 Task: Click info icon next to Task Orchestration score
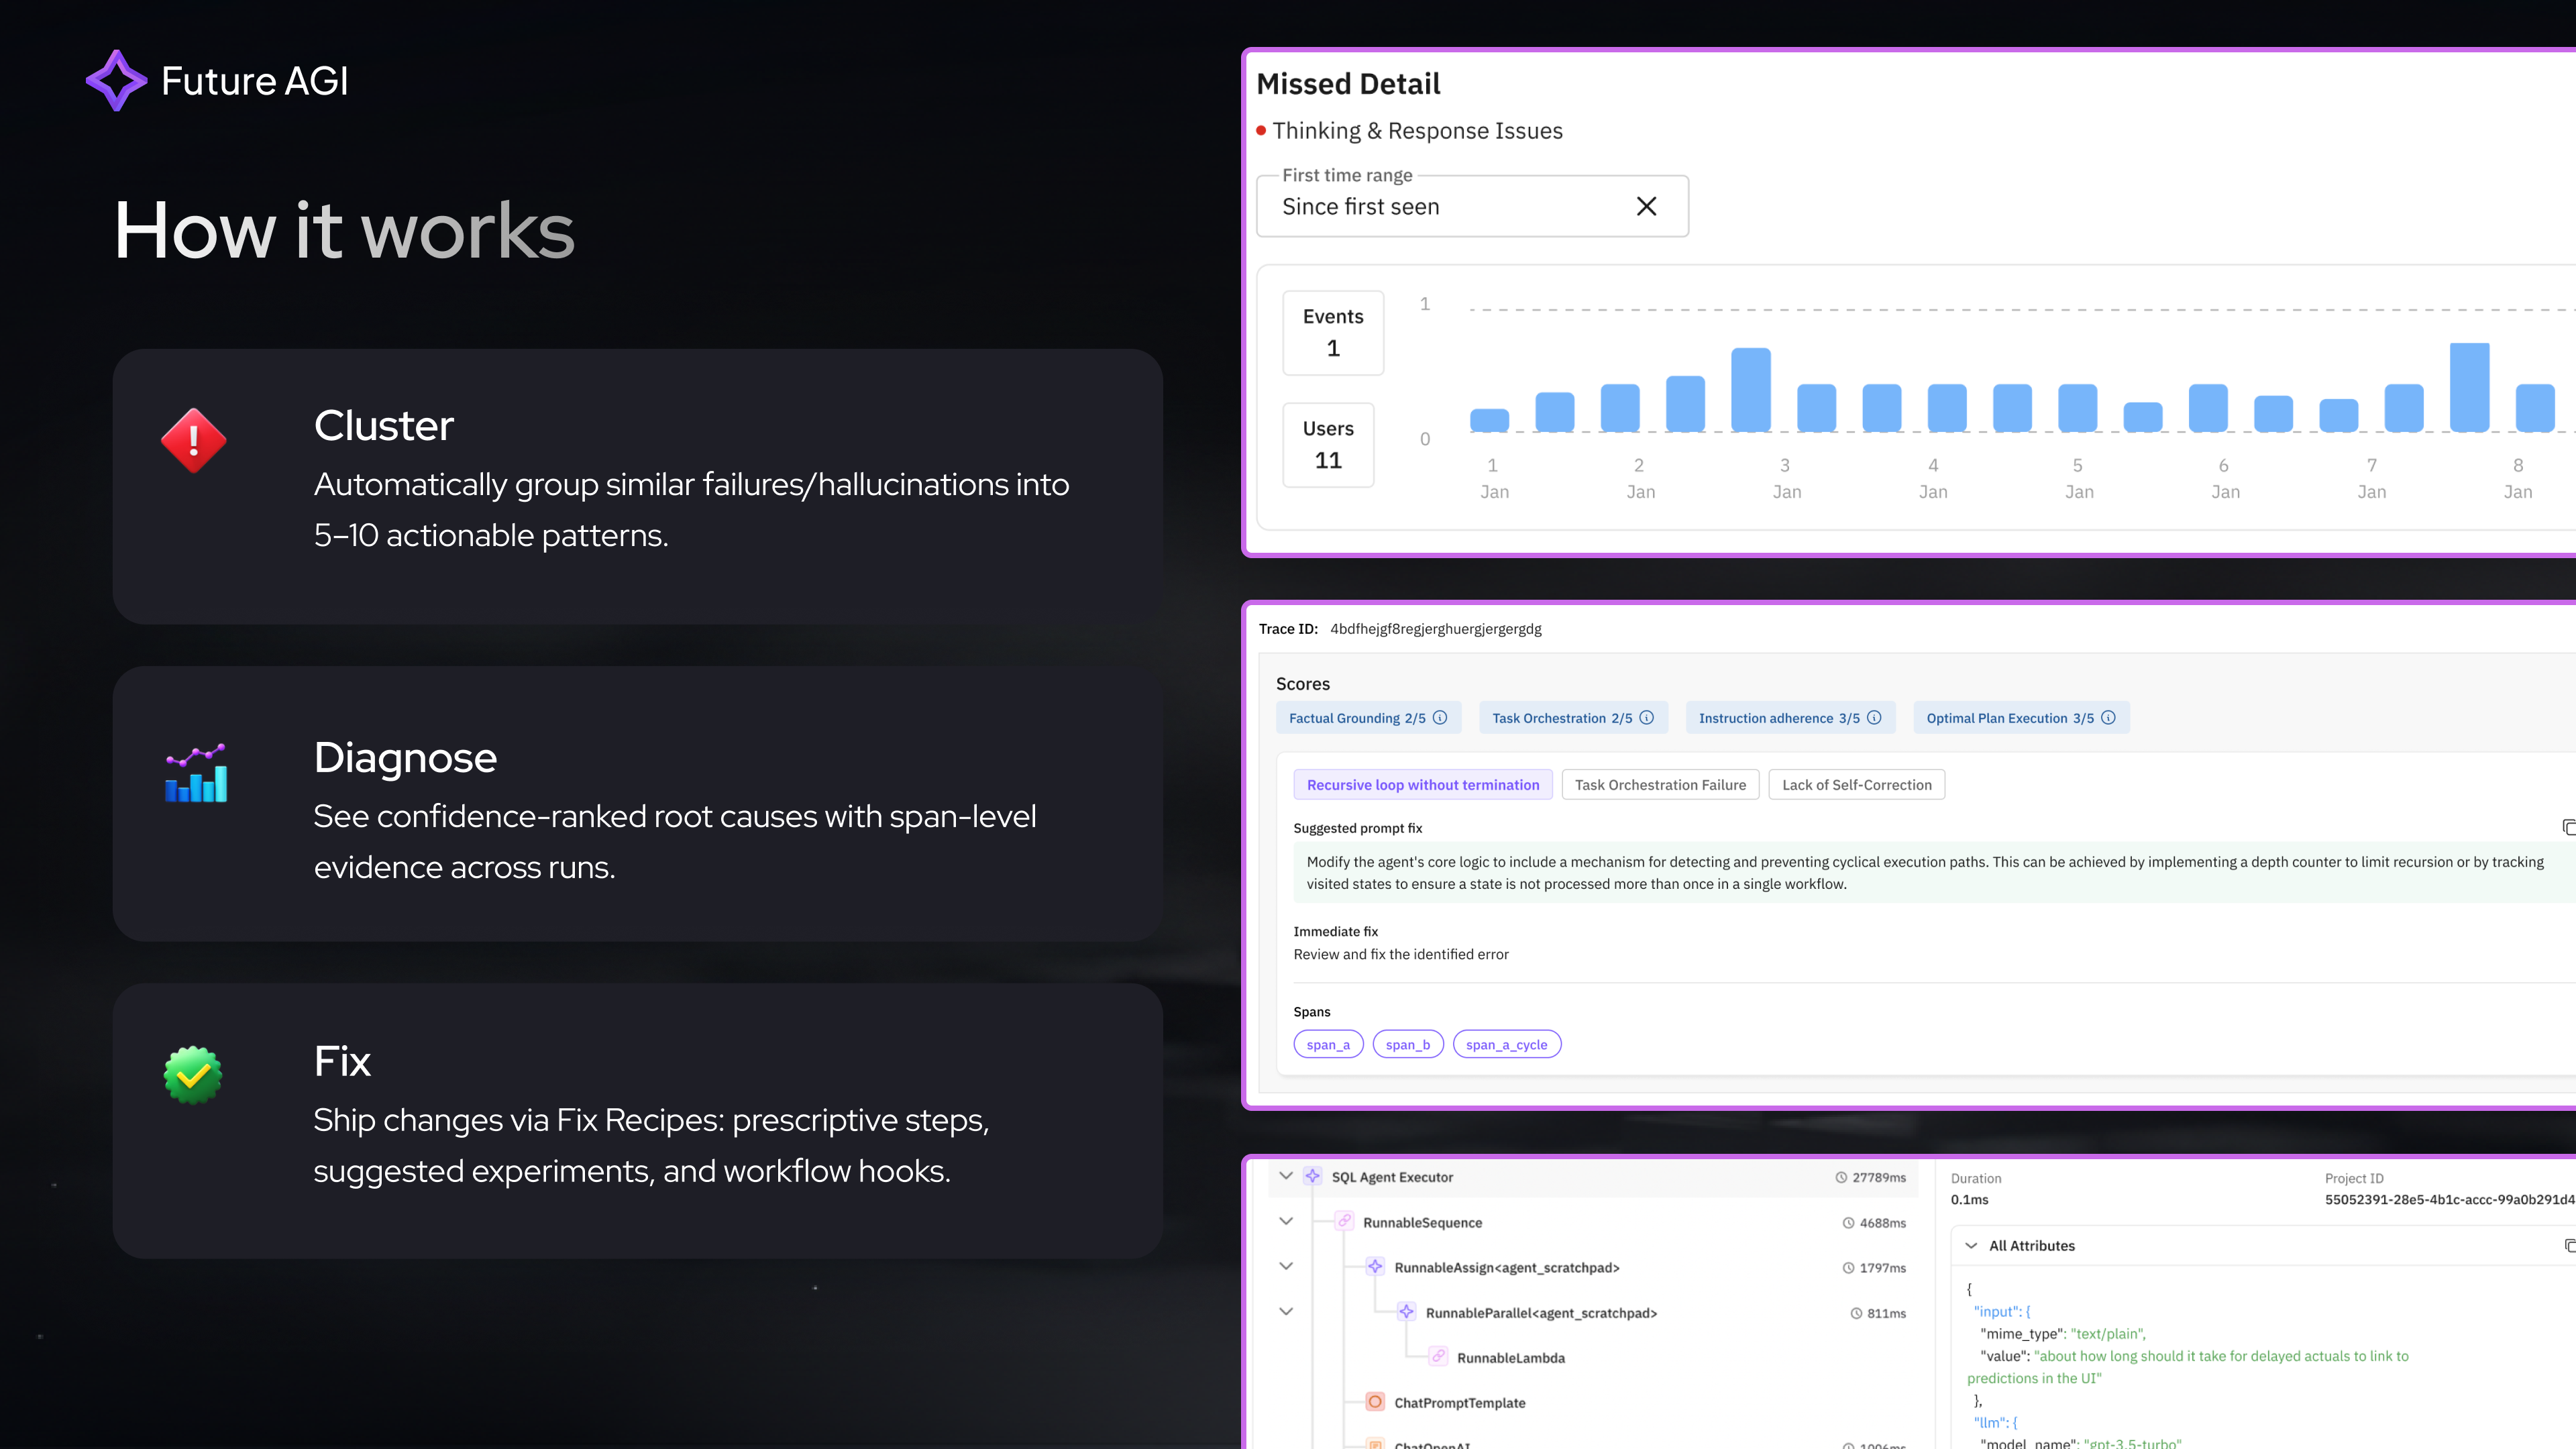1646,717
